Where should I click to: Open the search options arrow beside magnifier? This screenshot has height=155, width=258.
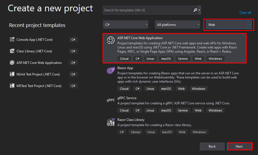point(199,10)
